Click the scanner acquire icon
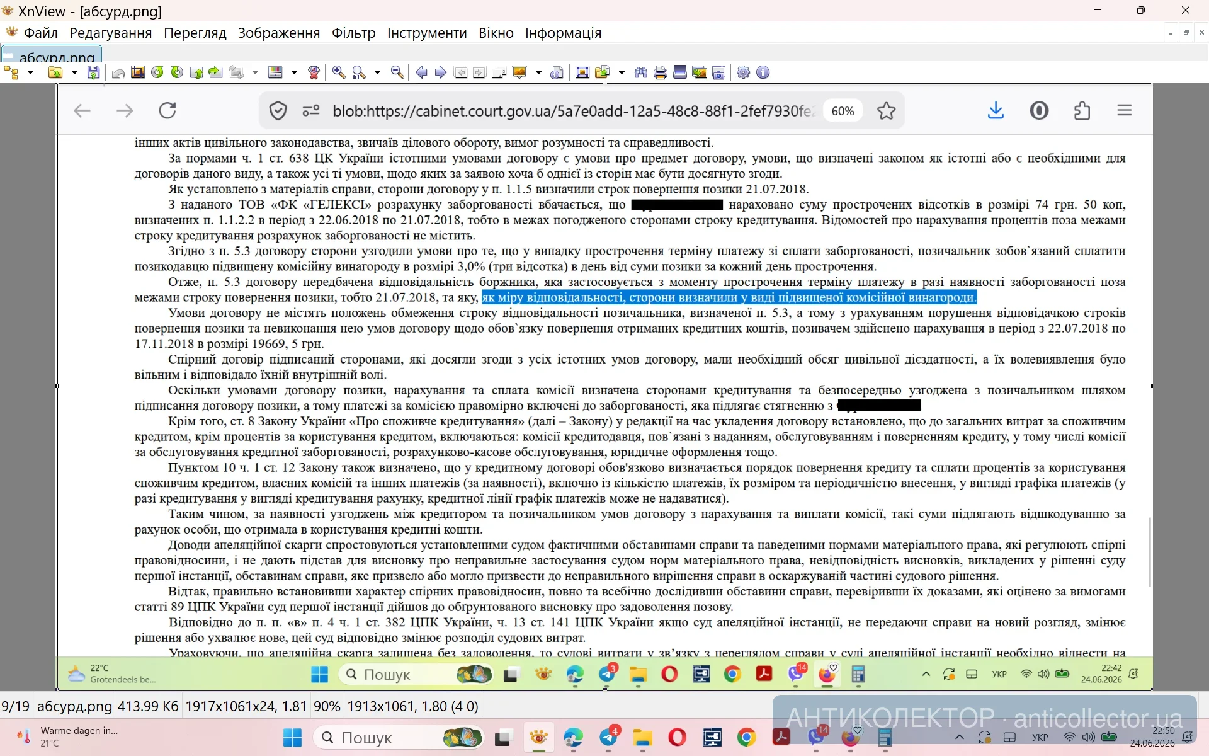 click(x=680, y=72)
